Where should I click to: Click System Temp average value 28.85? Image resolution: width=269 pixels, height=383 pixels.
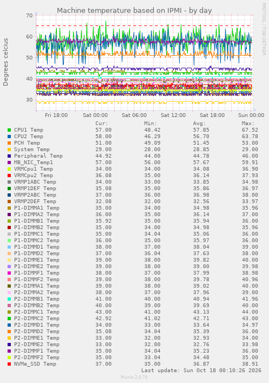tap(201, 150)
